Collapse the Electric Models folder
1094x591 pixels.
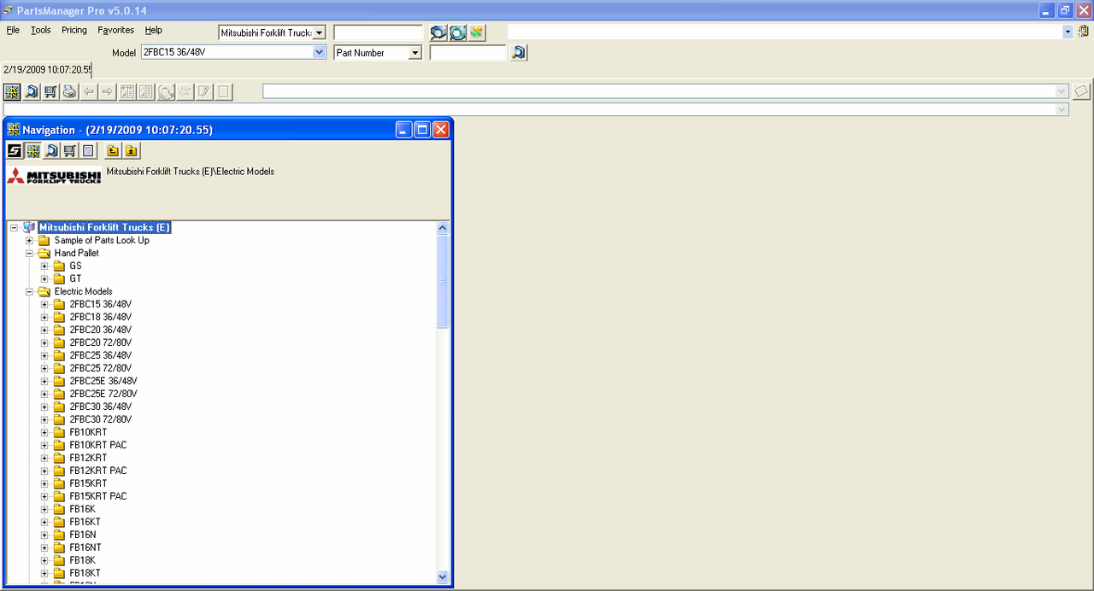(30, 291)
